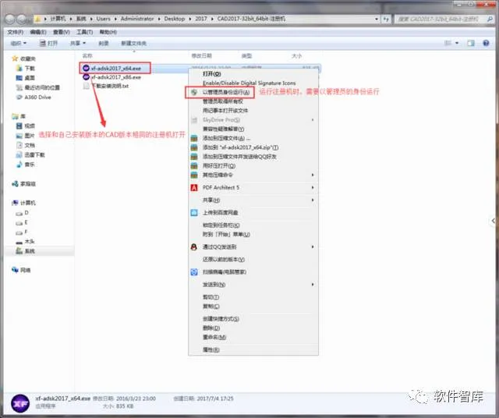Choose 复制(C) in context menu
Screen dimensions: 499x418
coord(211,306)
